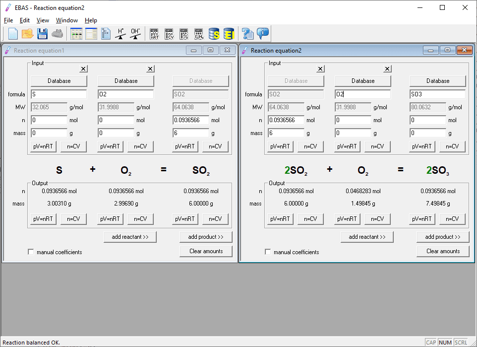Open the pV=nRT calculator toolbar icon
The height and width of the screenshot is (347, 477).
[x=154, y=34]
